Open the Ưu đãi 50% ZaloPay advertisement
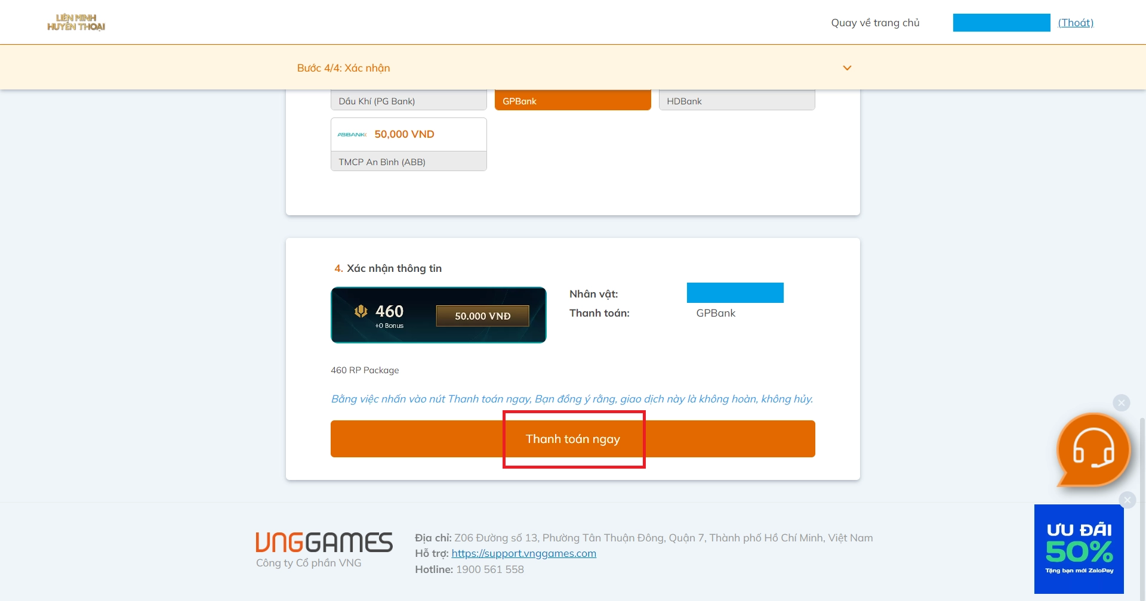 coord(1079,549)
